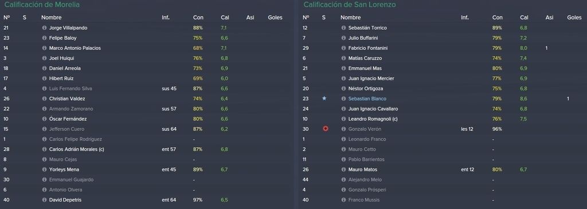The height and width of the screenshot is (209, 587).
Task: Click the Calificación de San Lorenzo heading
Action: [x=350, y=5]
